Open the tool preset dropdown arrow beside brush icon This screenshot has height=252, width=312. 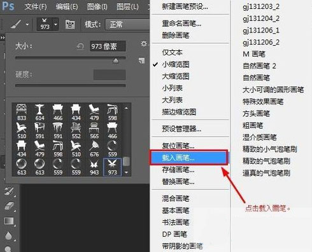coord(27,24)
